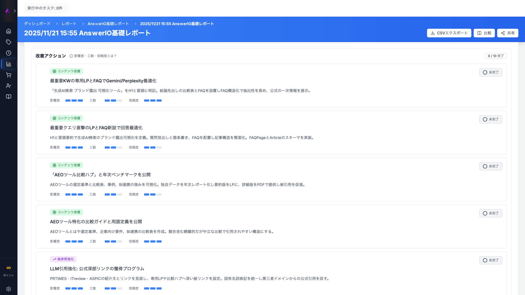Click the CSVエクスポート button
The height and width of the screenshot is (295, 525).
(449, 33)
